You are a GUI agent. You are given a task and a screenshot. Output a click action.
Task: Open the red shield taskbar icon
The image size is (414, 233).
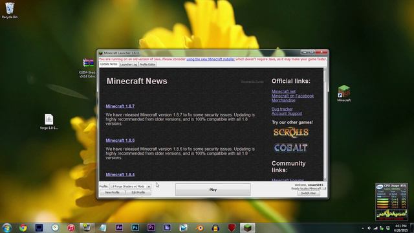[x=232, y=228]
